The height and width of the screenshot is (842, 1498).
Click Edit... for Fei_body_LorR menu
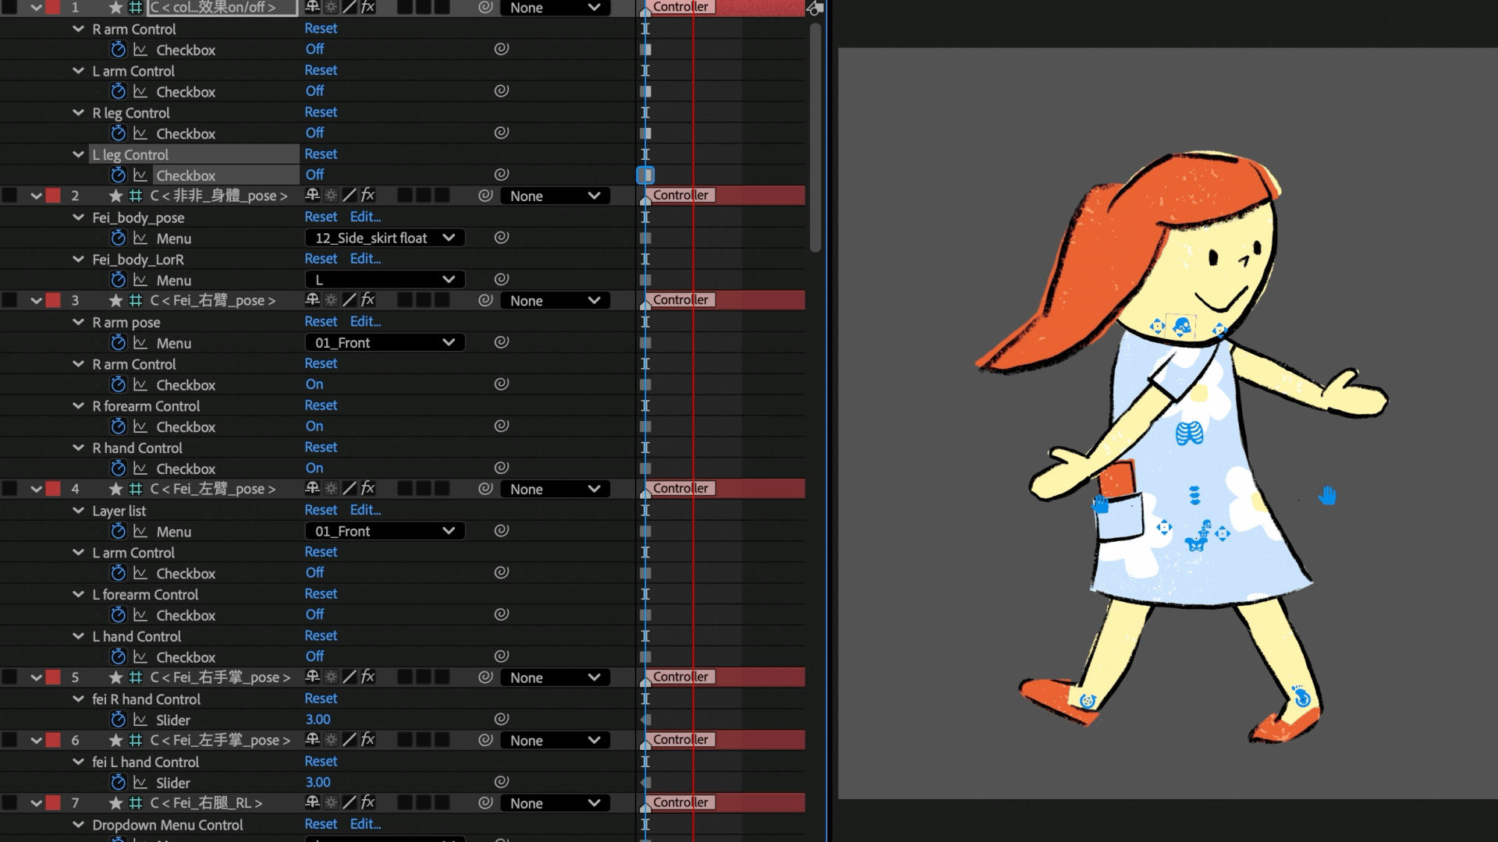click(x=365, y=259)
